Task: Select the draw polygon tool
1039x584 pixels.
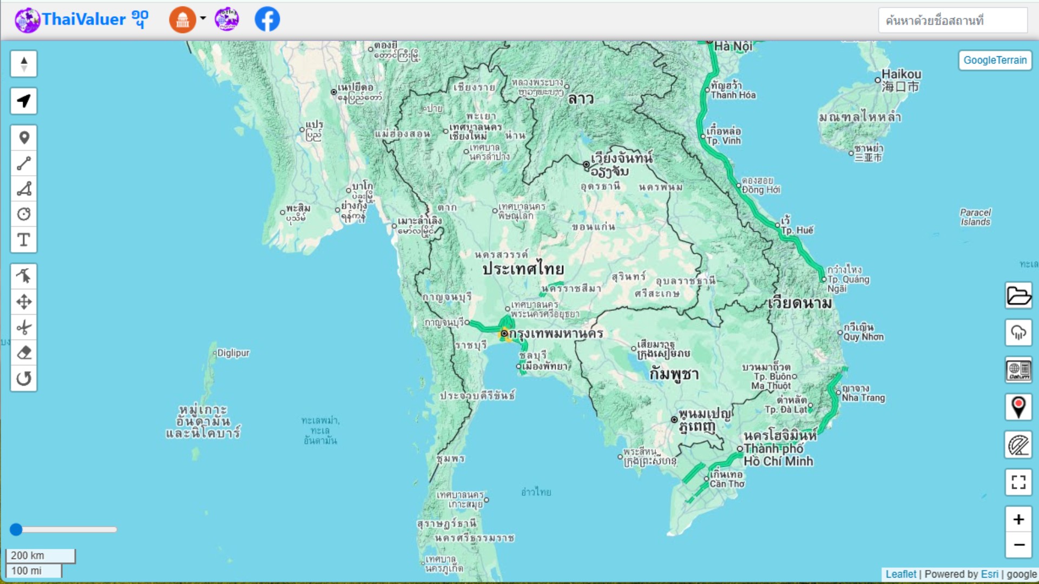Action: (24, 189)
